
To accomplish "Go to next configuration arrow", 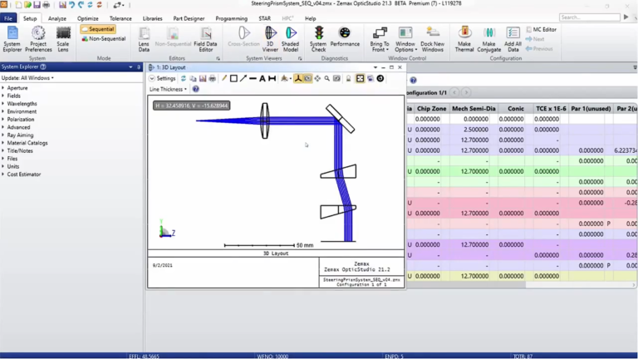I will click(x=466, y=93).
